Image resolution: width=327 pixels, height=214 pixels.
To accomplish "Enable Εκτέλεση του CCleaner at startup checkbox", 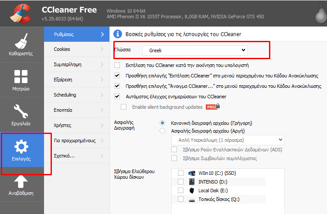I will coord(117,65).
